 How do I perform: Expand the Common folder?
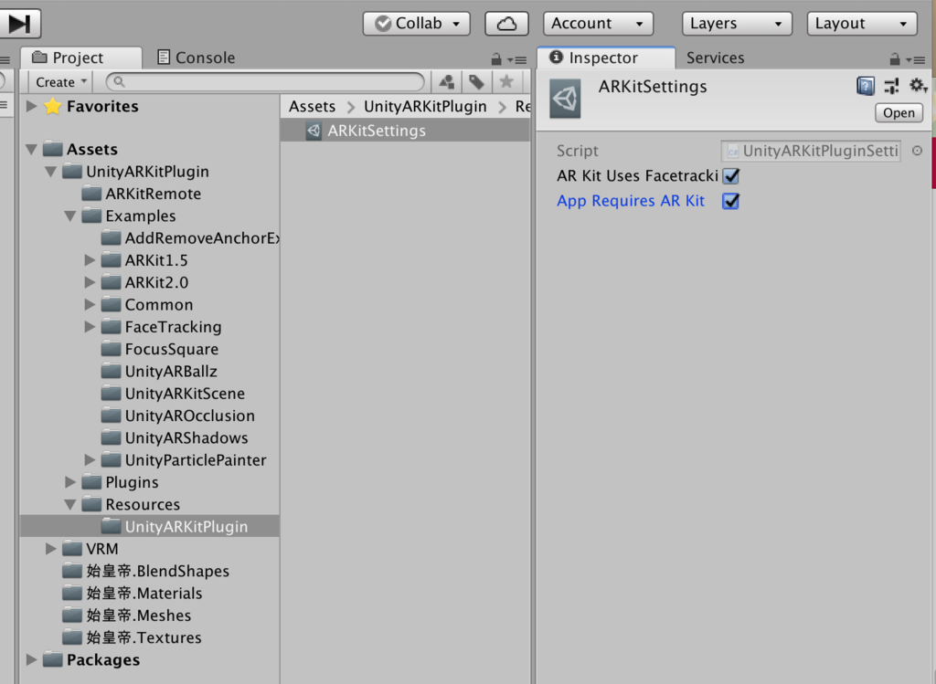pos(90,305)
